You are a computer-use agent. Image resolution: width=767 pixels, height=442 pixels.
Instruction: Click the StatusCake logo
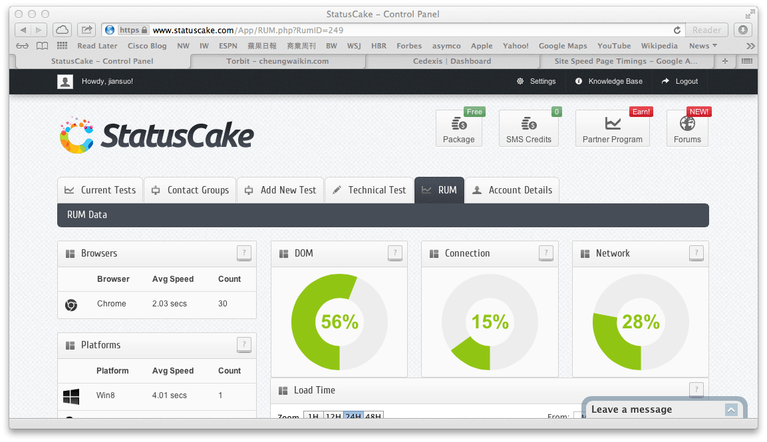[156, 134]
